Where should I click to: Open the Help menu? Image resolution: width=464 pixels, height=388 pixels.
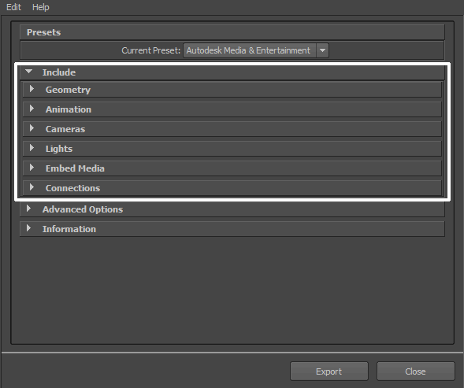pyautogui.click(x=40, y=7)
